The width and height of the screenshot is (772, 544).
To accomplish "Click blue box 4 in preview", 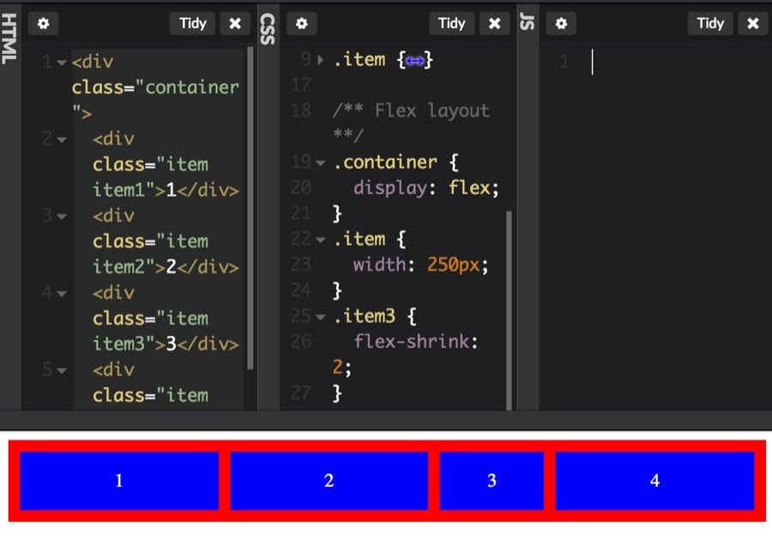I will coord(654,481).
